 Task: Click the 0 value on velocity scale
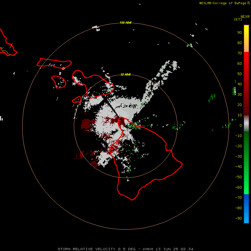(241, 126)
